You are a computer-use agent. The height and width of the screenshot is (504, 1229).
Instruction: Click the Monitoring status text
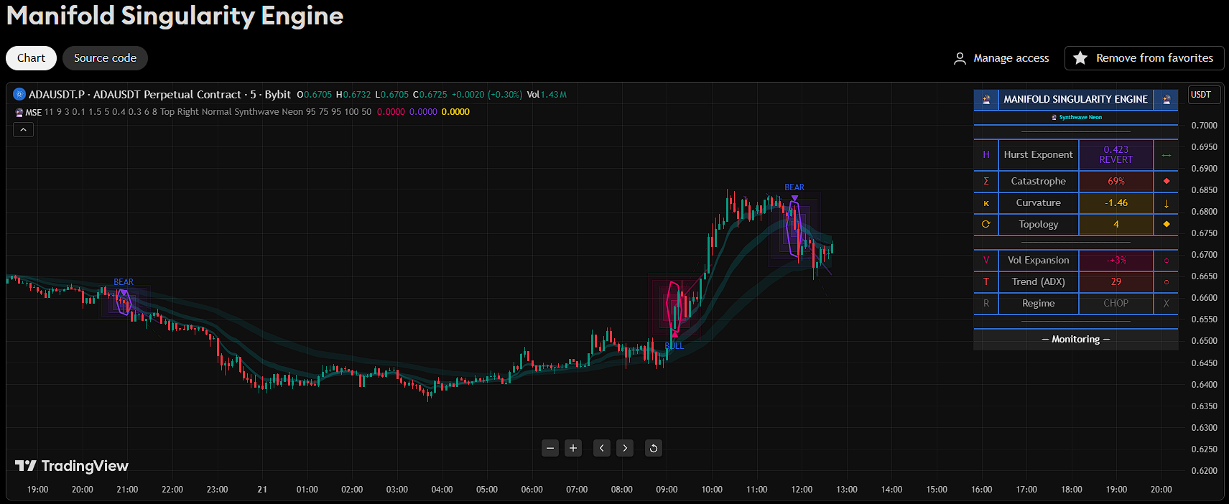click(x=1075, y=339)
